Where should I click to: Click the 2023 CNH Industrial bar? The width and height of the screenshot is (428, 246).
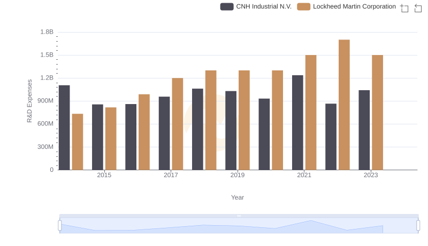point(364,130)
